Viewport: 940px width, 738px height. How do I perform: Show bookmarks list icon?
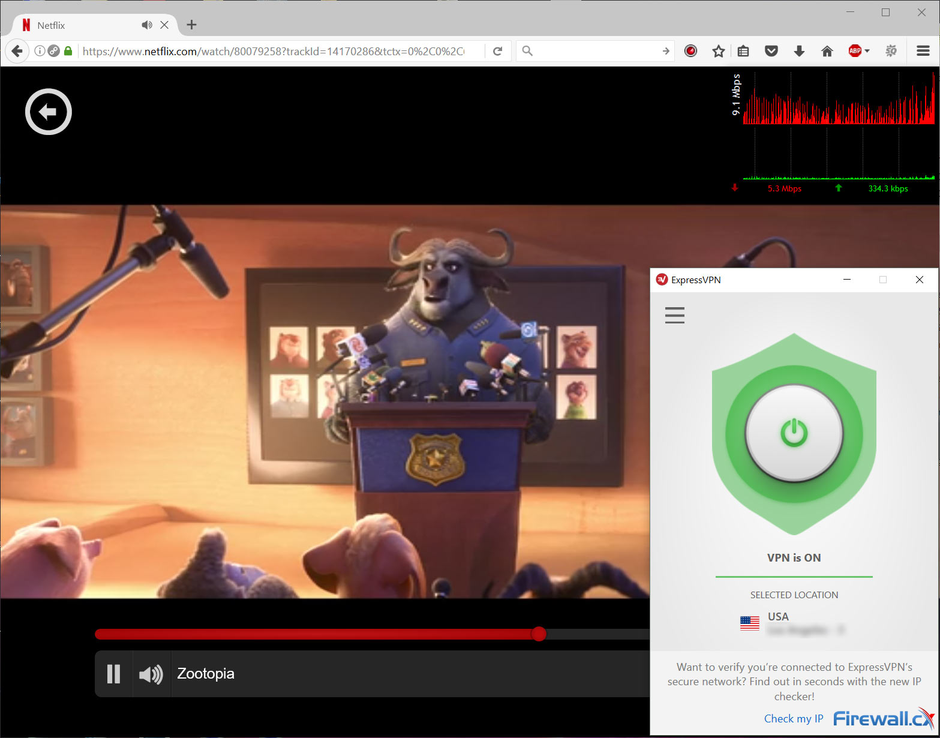click(743, 51)
